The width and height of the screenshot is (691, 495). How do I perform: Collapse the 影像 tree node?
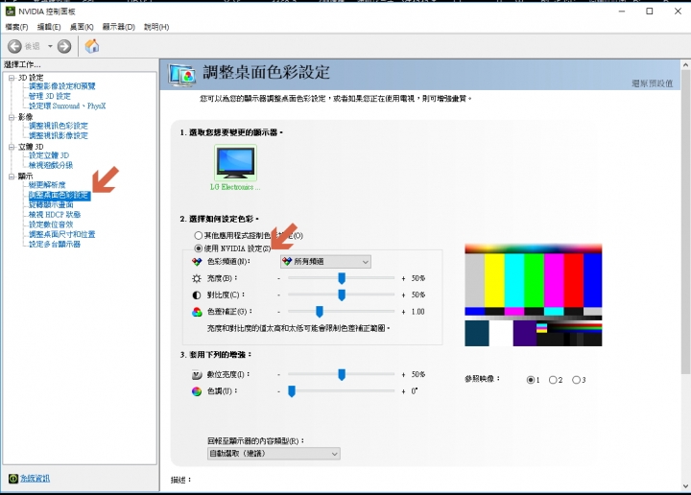coord(12,117)
